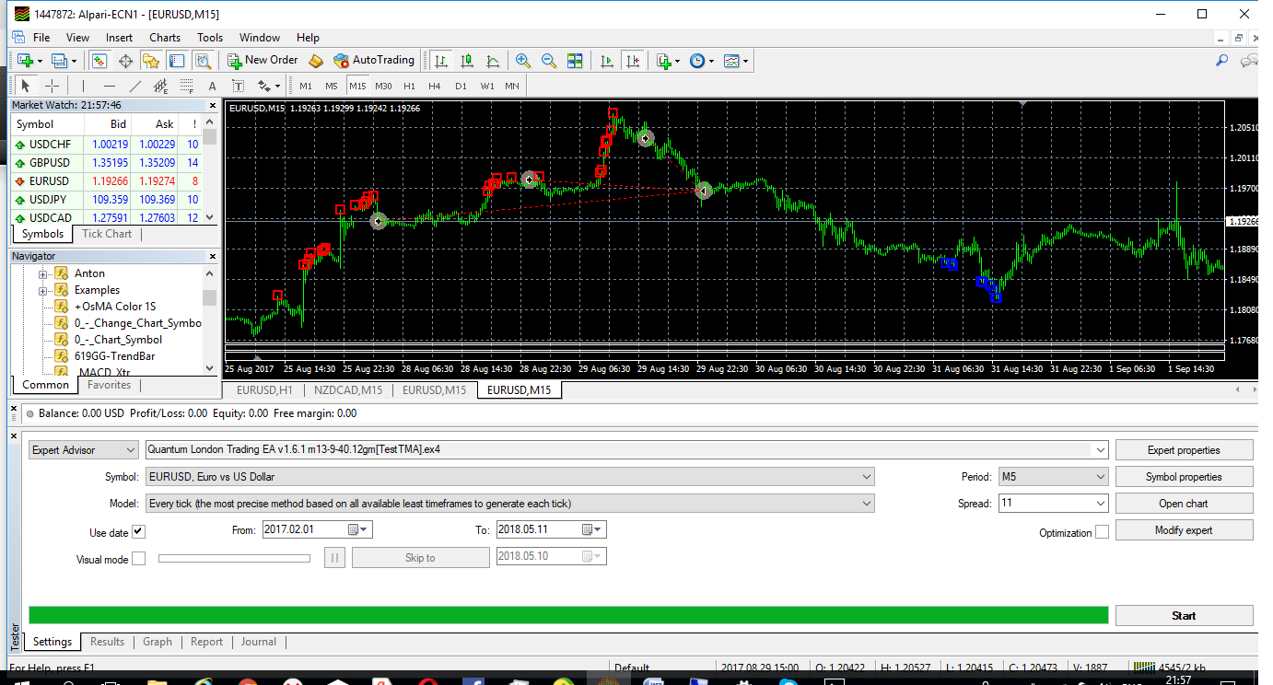The image size is (1273, 685).
Task: Select the text 'A' tool
Action: click(x=213, y=86)
